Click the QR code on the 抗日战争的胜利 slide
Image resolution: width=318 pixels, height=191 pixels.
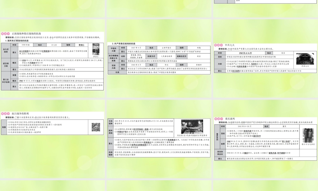pyautogui.click(x=96, y=127)
